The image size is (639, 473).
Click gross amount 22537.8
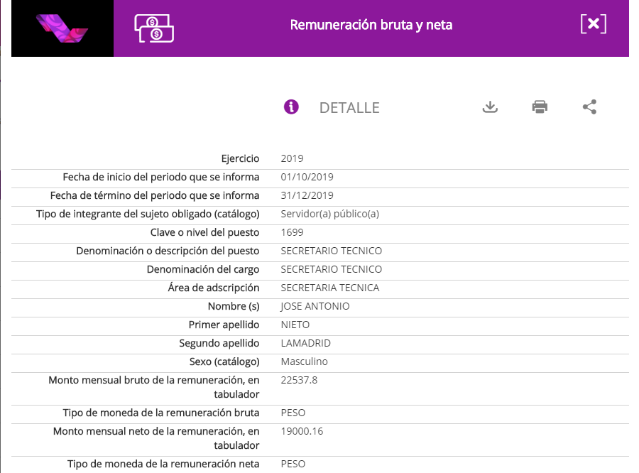[299, 380]
